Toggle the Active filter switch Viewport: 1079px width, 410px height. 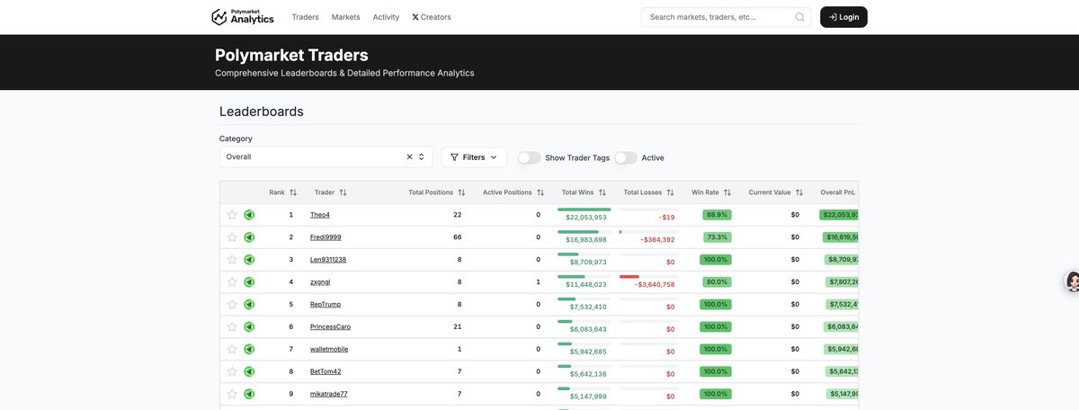tap(626, 157)
